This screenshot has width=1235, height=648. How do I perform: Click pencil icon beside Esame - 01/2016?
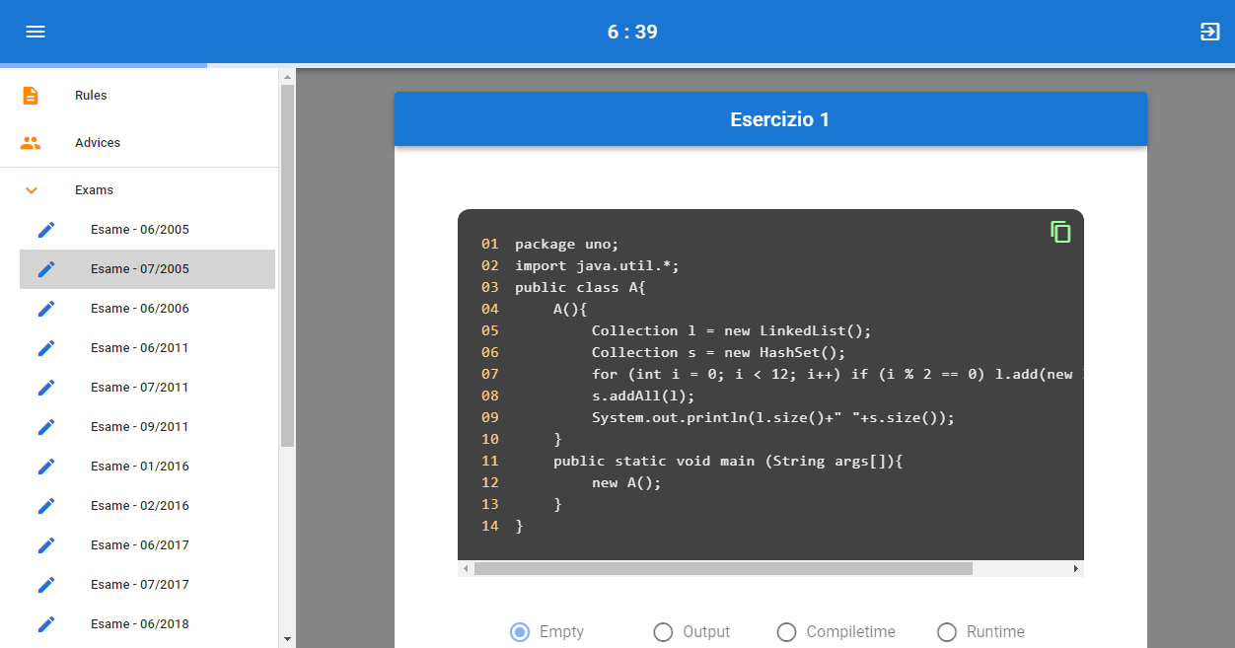coord(46,467)
